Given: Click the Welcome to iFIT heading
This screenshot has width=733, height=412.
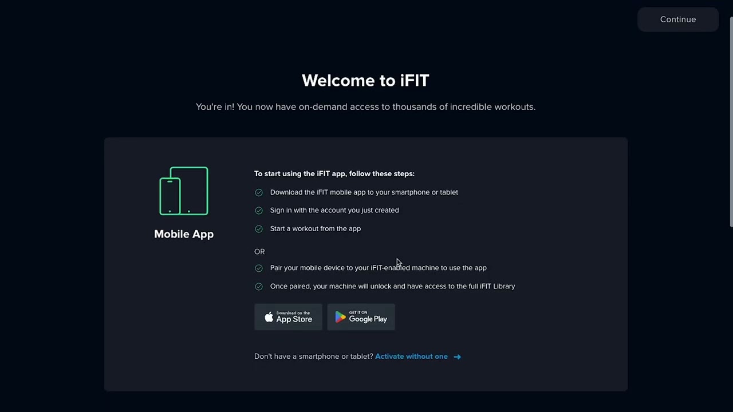Looking at the screenshot, I should [x=365, y=81].
